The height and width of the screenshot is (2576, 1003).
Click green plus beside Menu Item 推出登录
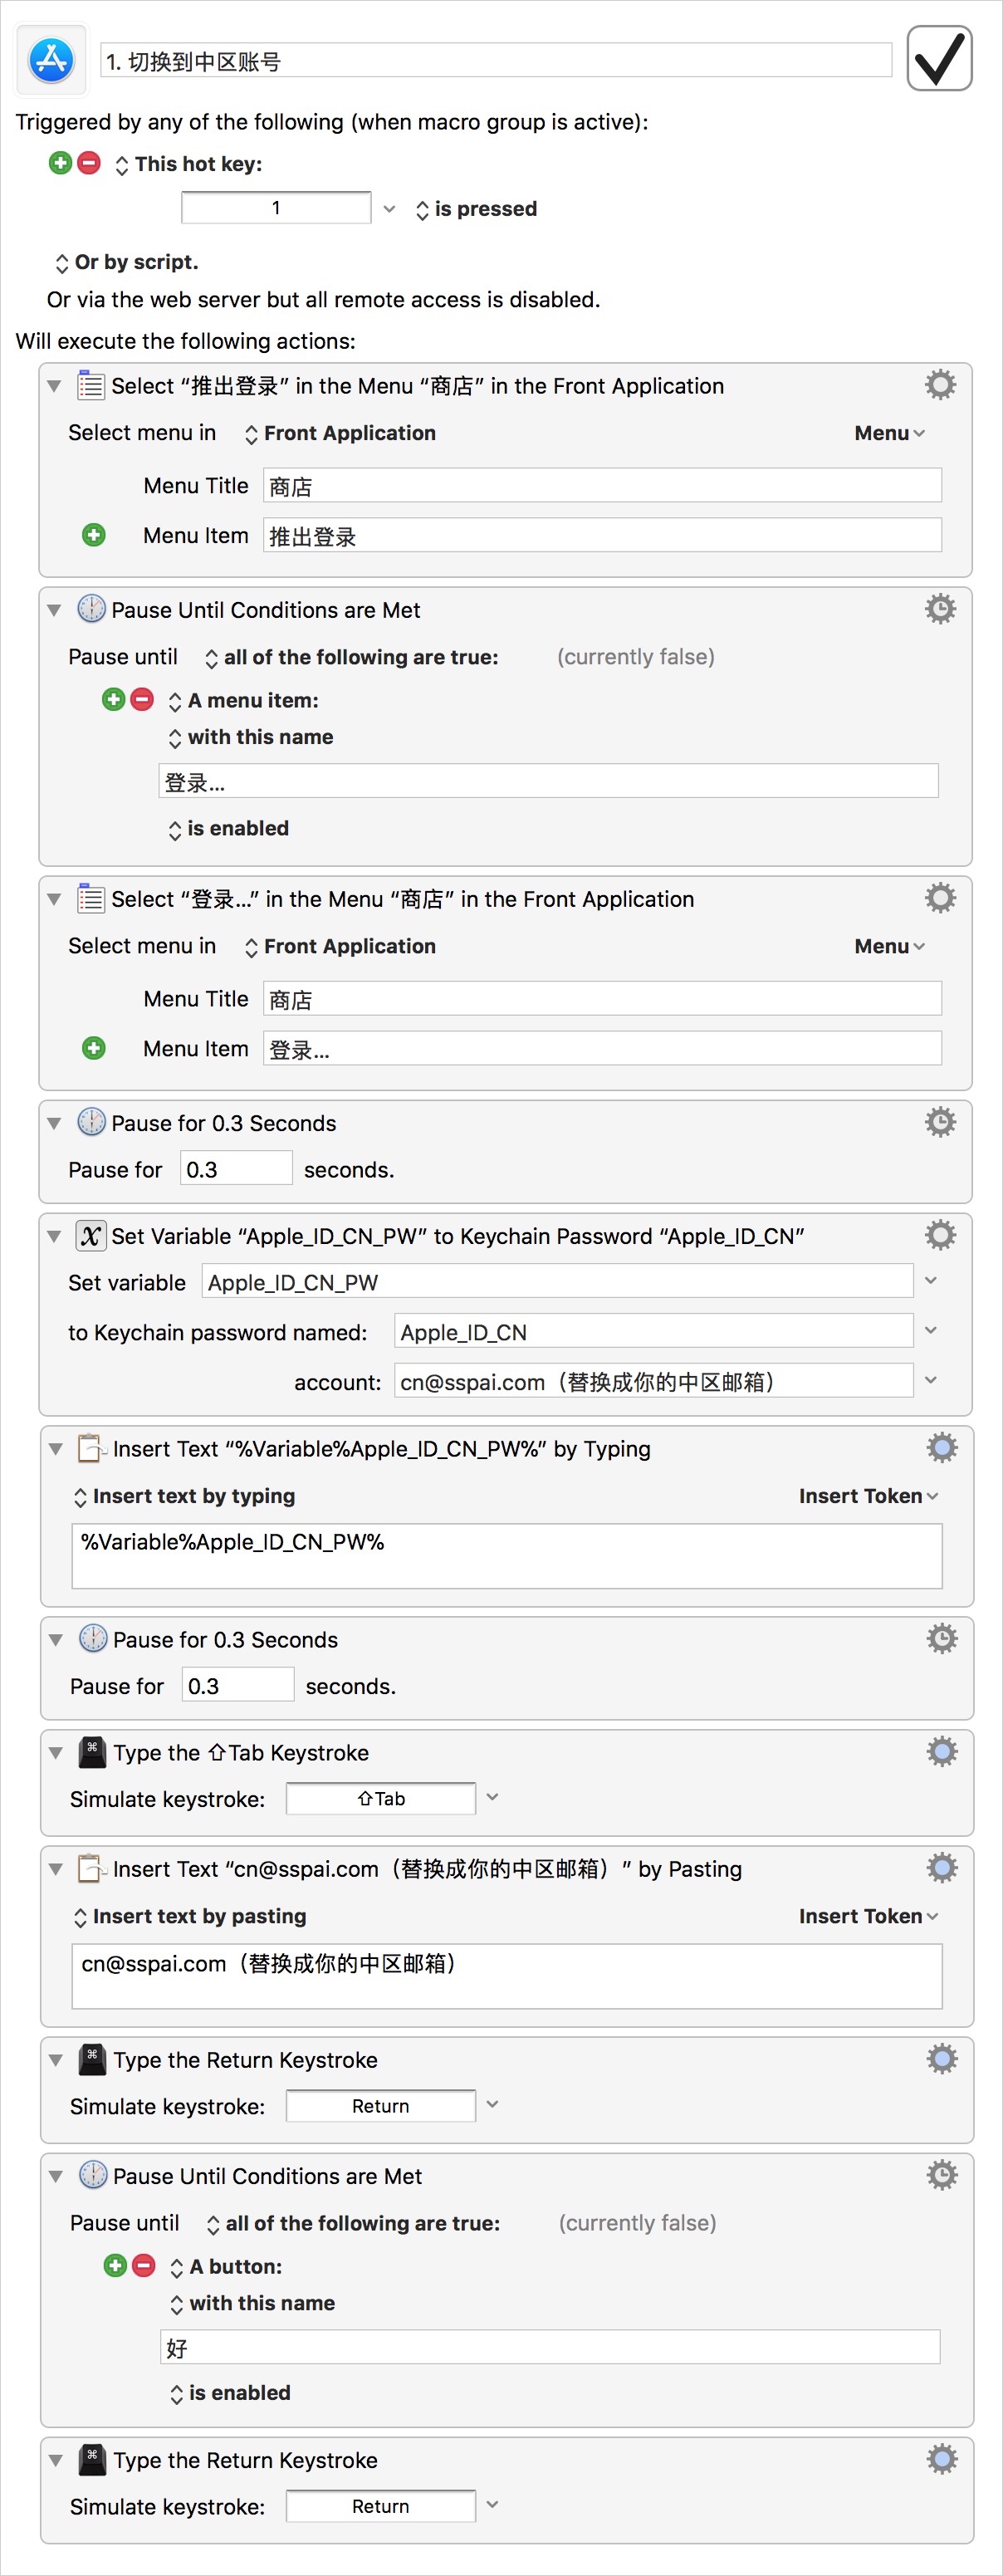point(94,535)
